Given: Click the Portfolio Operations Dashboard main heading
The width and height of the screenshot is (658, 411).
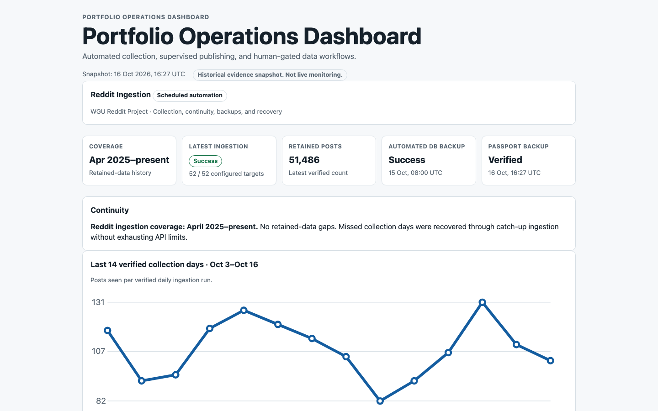Looking at the screenshot, I should tap(252, 37).
